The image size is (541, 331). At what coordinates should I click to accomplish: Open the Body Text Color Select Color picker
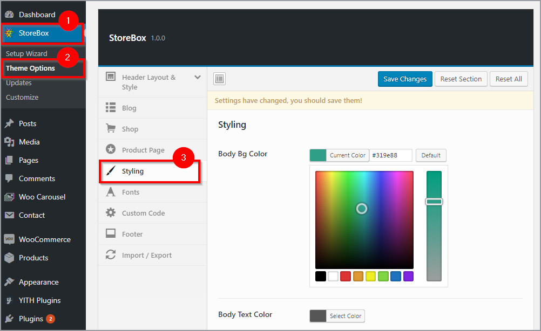(x=337, y=316)
